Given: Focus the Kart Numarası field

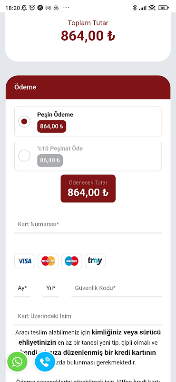Looking at the screenshot, I should tap(88, 224).
